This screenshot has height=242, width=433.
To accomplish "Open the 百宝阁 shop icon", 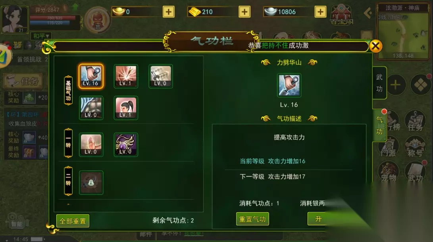I will click(x=341, y=14).
